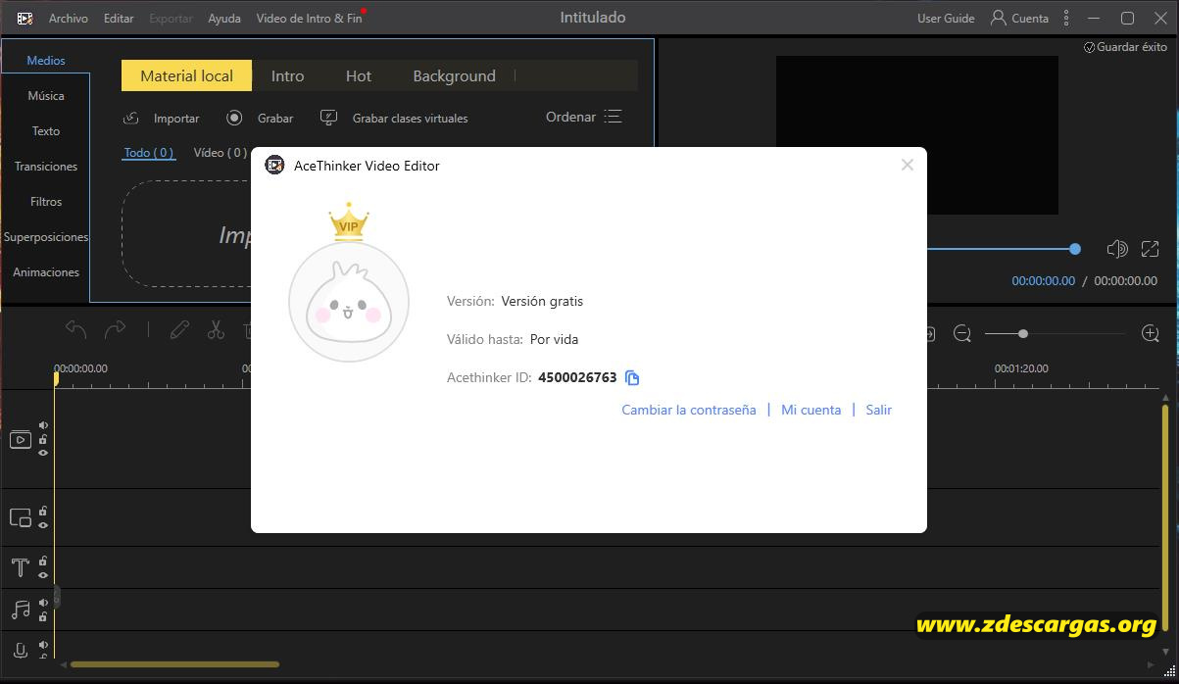This screenshot has width=1179, height=684.
Task: Toggle lock on the picture-in-picture overlay track
Action: 43,512
